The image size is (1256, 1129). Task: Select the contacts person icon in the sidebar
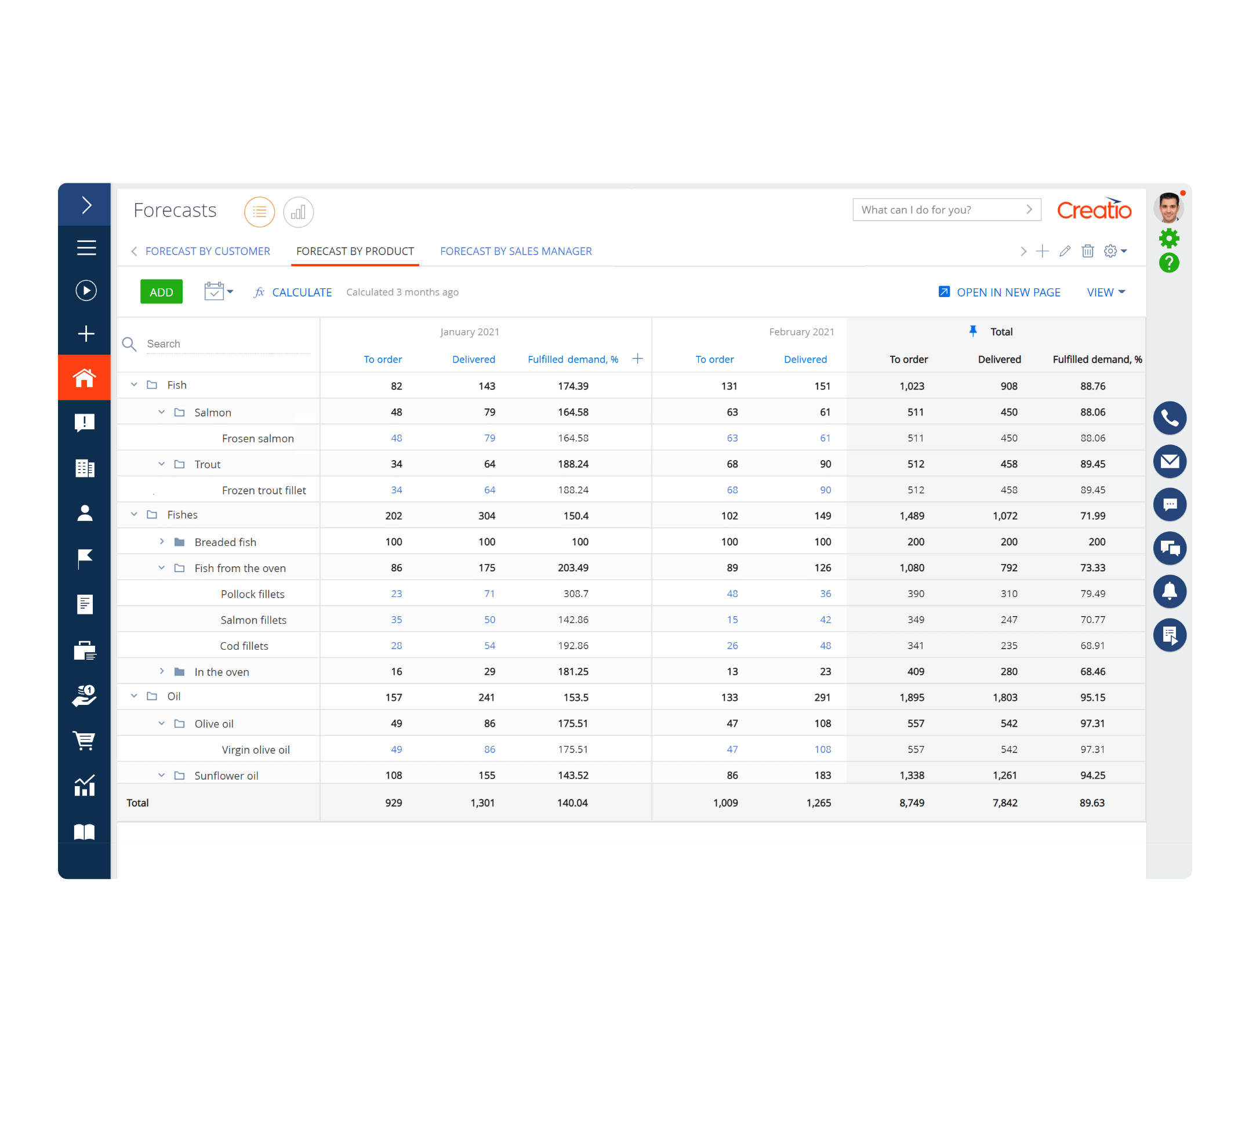[x=85, y=513]
